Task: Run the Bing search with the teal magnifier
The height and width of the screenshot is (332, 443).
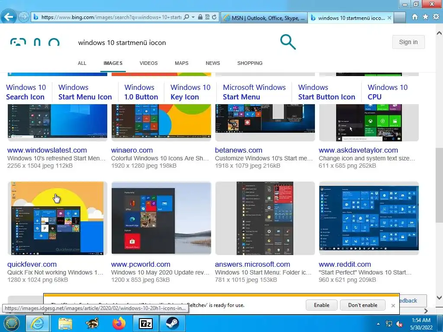Action: [x=288, y=42]
